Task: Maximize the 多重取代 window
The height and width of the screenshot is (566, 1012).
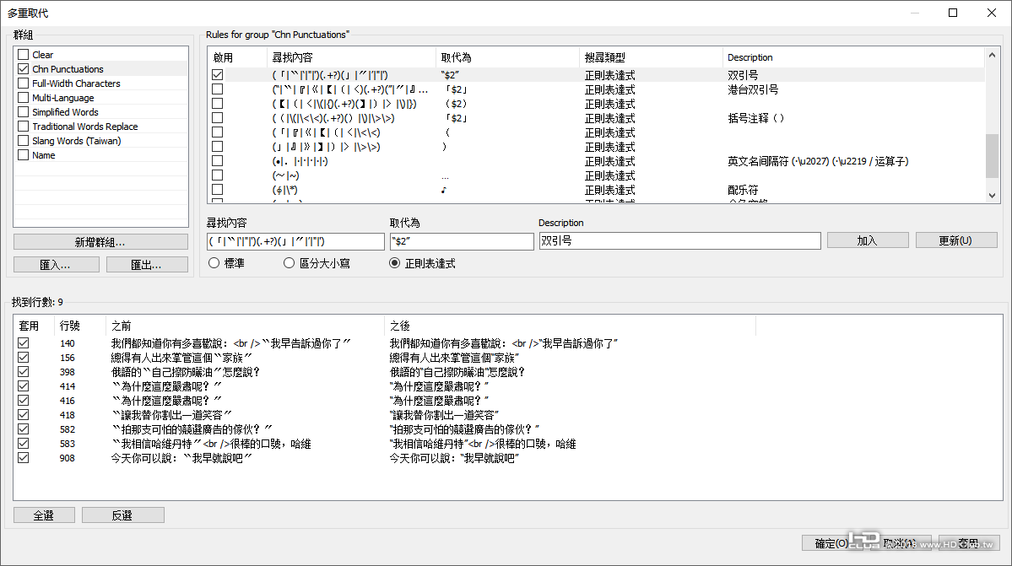Action: 953,13
